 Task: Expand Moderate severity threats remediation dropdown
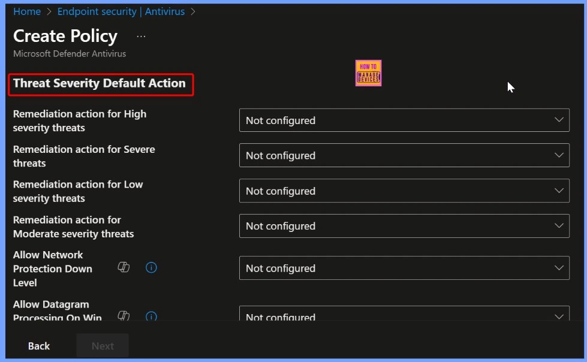pos(404,226)
